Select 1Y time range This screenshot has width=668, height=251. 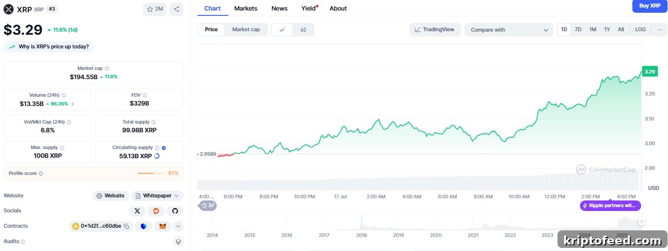click(607, 29)
